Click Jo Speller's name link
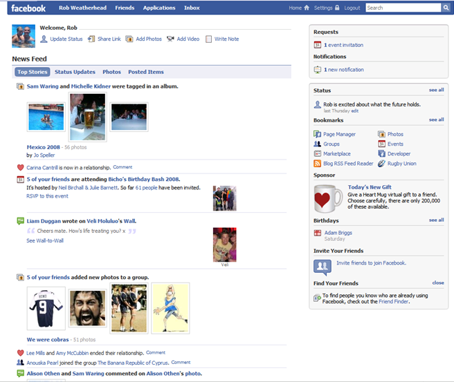Viewport: 454px width, 382px height. [44, 155]
